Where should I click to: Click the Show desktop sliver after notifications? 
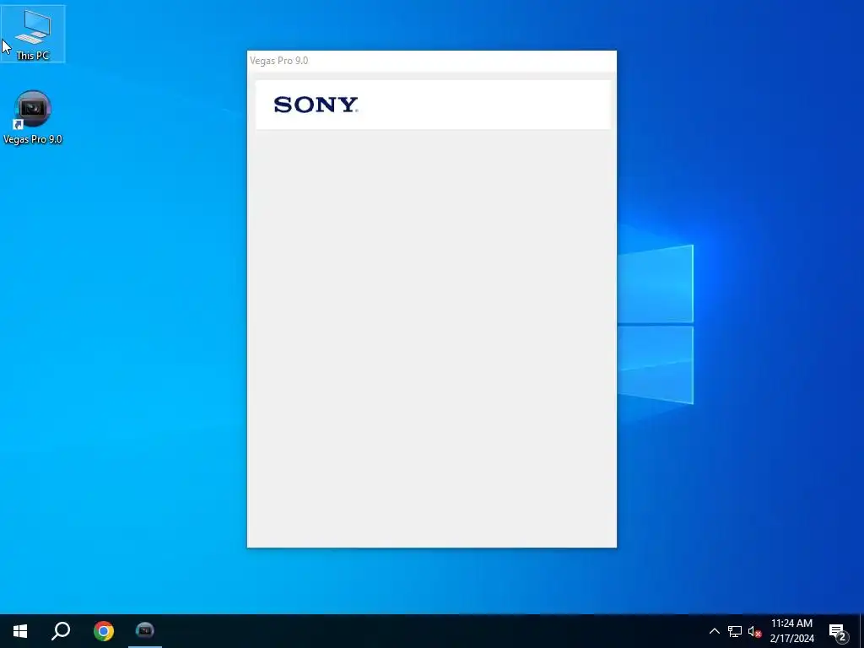[x=861, y=631]
